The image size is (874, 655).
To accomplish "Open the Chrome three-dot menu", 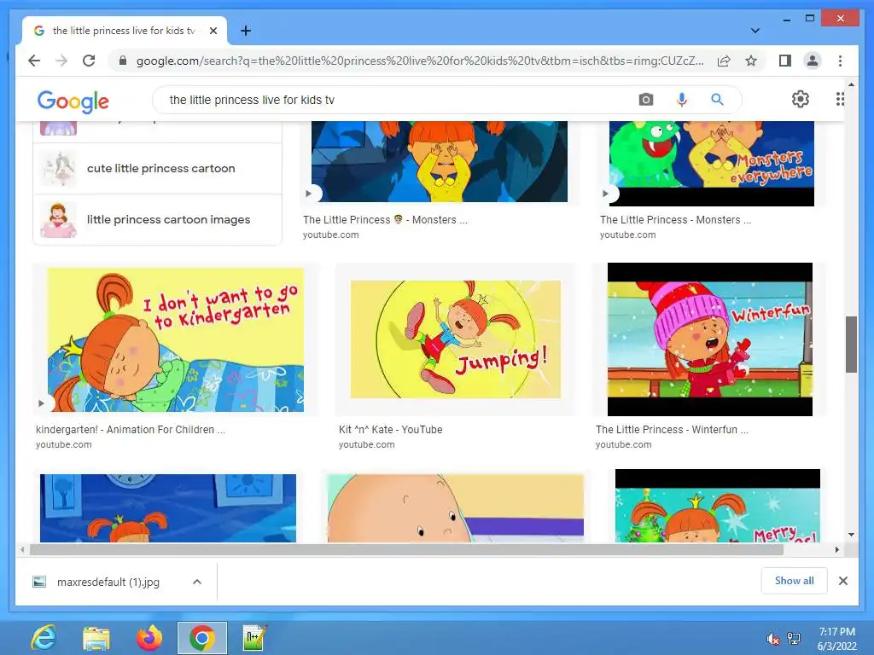I will point(840,61).
